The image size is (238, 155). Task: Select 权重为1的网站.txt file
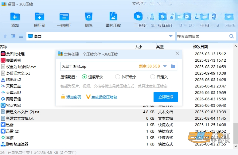pyautogui.click(x=18, y=67)
